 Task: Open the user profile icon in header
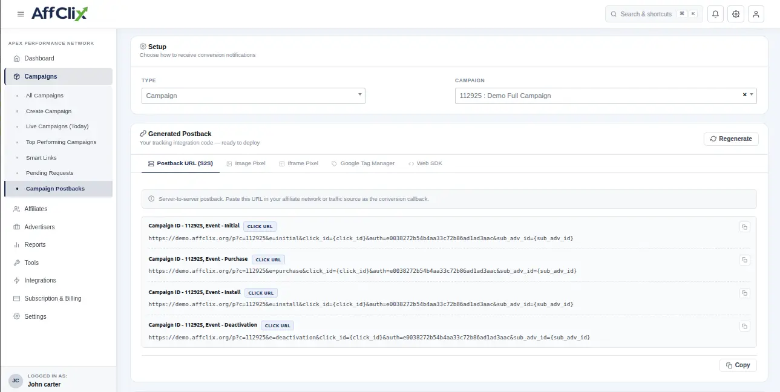756,14
